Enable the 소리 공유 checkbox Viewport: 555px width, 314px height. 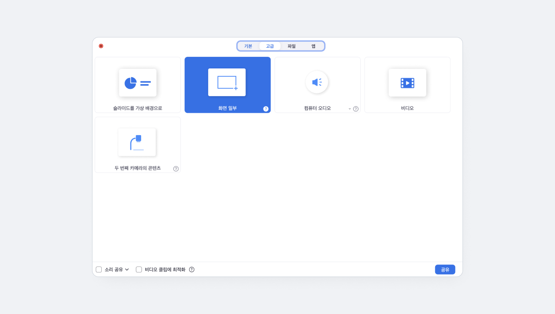click(x=99, y=270)
